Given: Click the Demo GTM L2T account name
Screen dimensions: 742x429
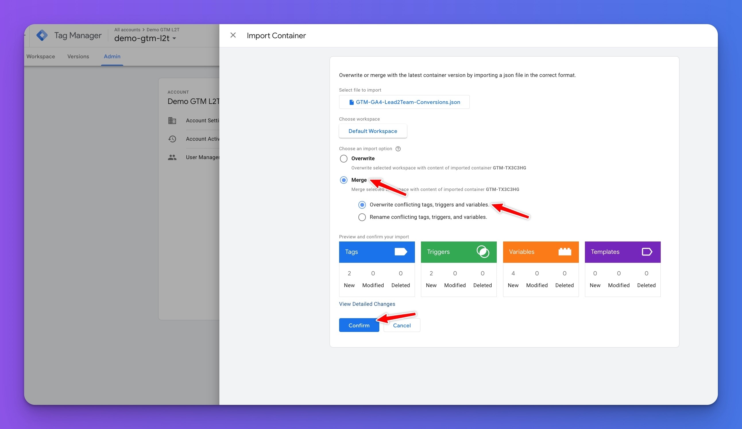Looking at the screenshot, I should pyautogui.click(x=194, y=101).
